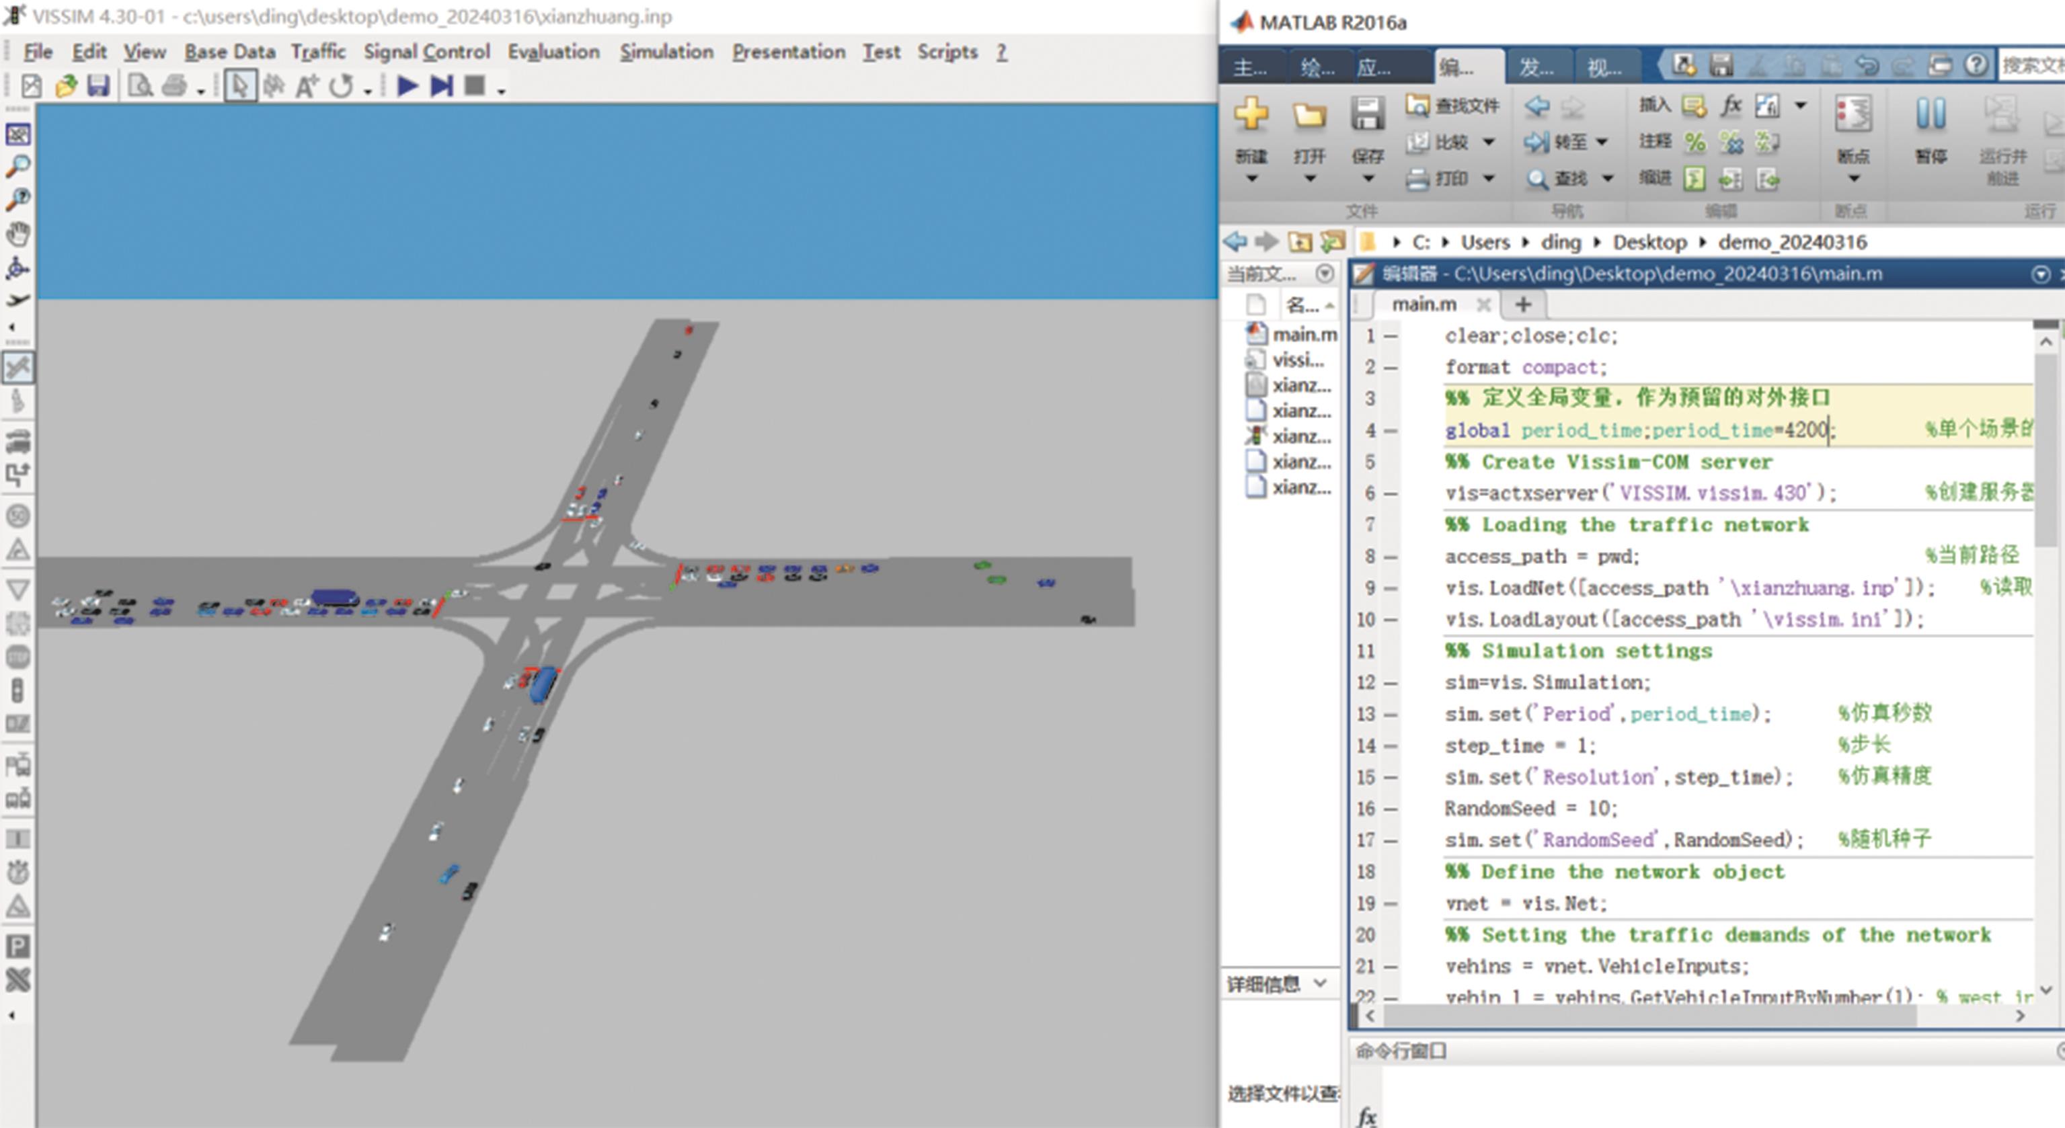2065x1128 pixels.
Task: Select the pointer selection mode tool
Action: click(x=239, y=86)
